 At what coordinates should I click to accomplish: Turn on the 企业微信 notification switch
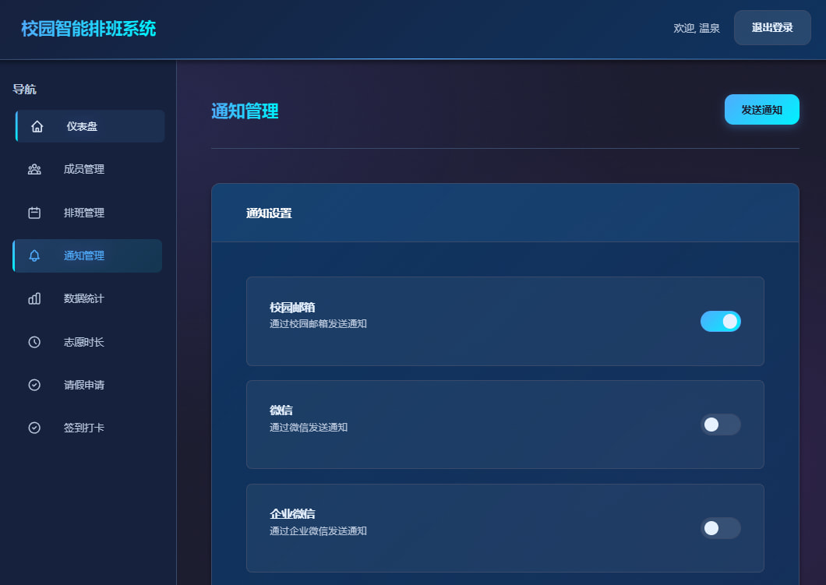[x=720, y=528]
